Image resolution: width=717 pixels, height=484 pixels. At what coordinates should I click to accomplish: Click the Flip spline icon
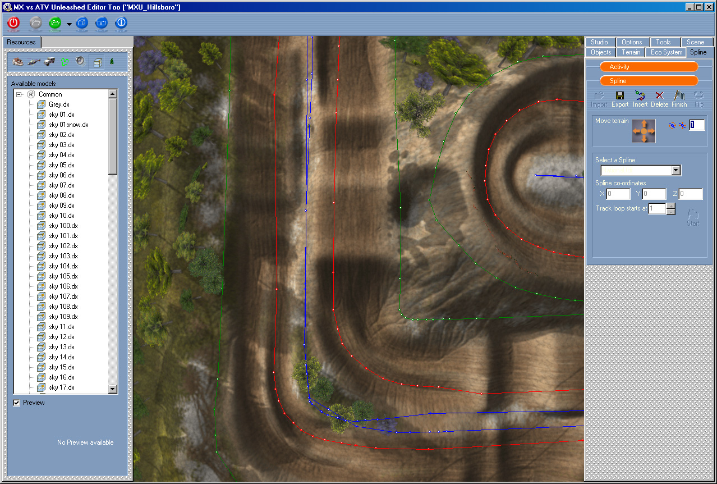click(698, 99)
